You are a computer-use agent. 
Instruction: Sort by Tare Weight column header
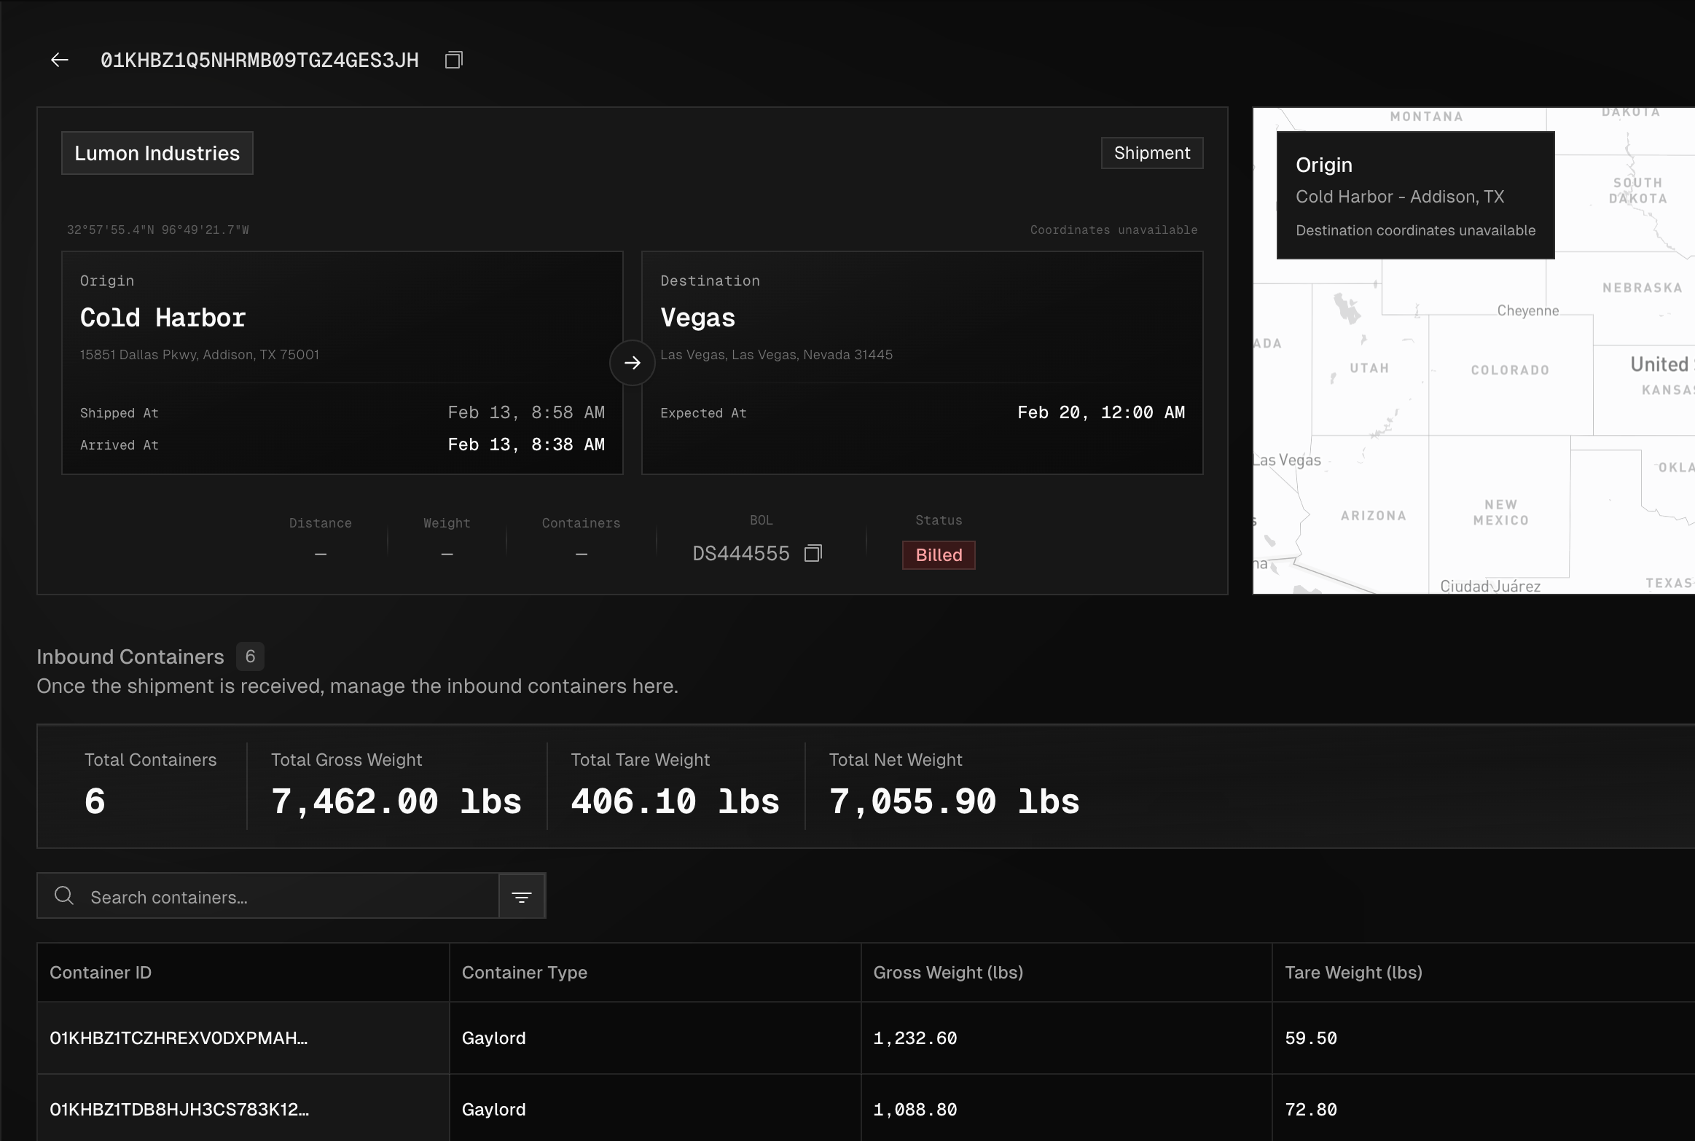1353,972
